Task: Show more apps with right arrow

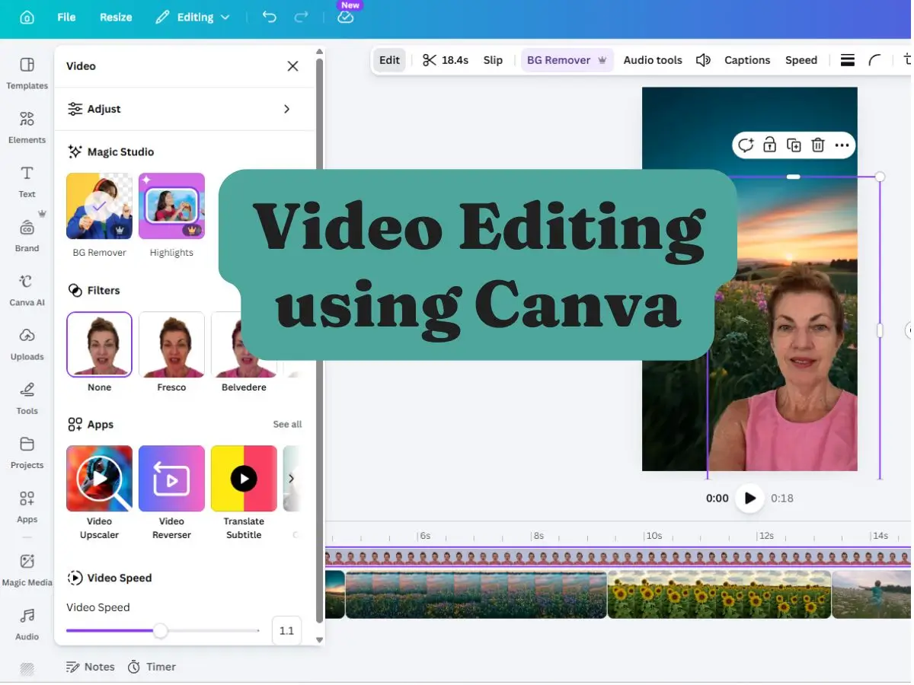Action: coord(292,478)
